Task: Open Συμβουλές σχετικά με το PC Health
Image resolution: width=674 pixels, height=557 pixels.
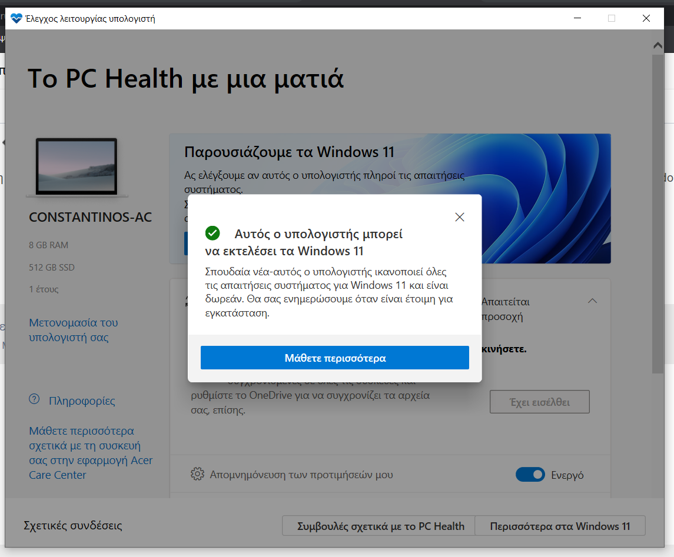Action: click(x=378, y=526)
